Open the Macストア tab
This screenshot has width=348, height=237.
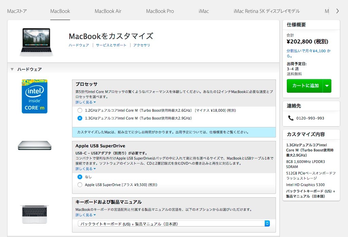(x=17, y=11)
